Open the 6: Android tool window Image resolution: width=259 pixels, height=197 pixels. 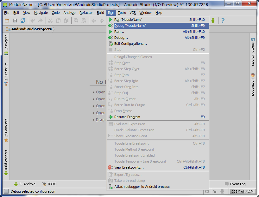tap(25, 184)
